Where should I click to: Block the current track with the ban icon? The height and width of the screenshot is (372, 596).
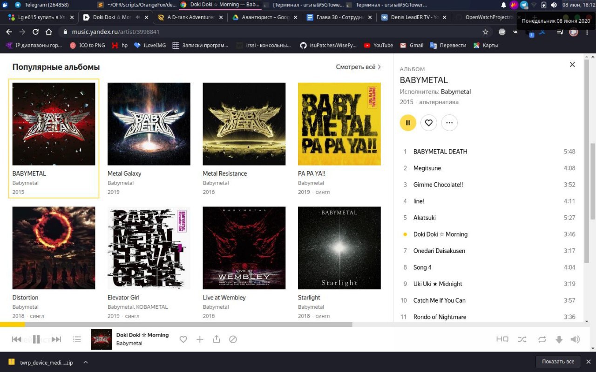(x=233, y=339)
